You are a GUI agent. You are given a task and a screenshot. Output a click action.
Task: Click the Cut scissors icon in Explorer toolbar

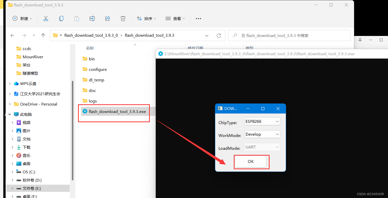click(46, 18)
